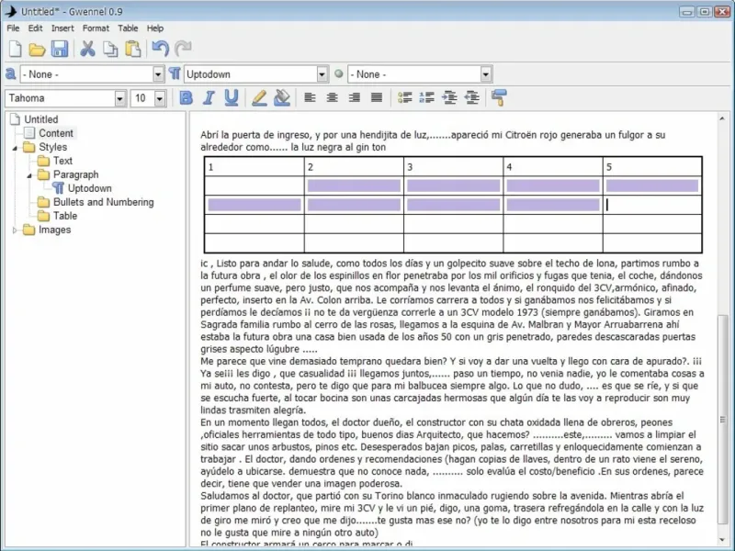
Task: Align text right
Action: pyautogui.click(x=355, y=97)
